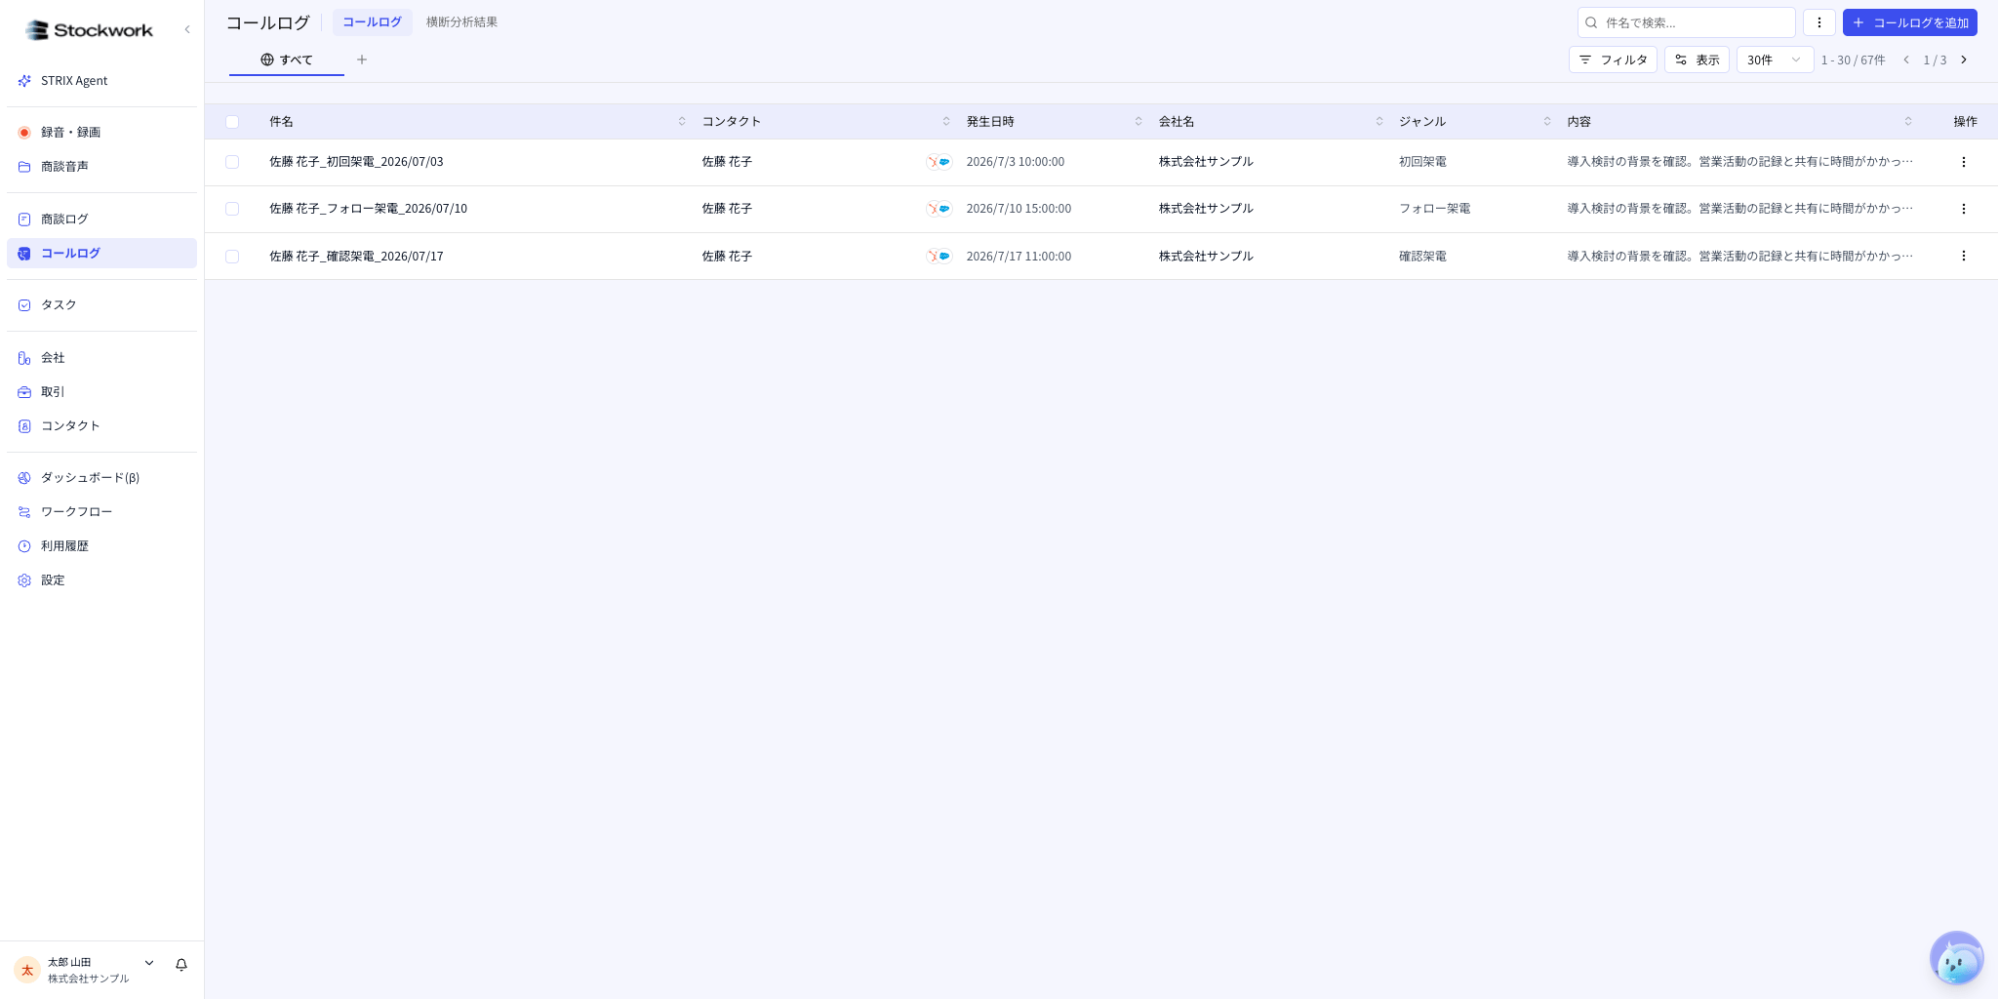The height and width of the screenshot is (999, 1998).
Task: Sort by 会社名 column
Action: coord(1379,122)
